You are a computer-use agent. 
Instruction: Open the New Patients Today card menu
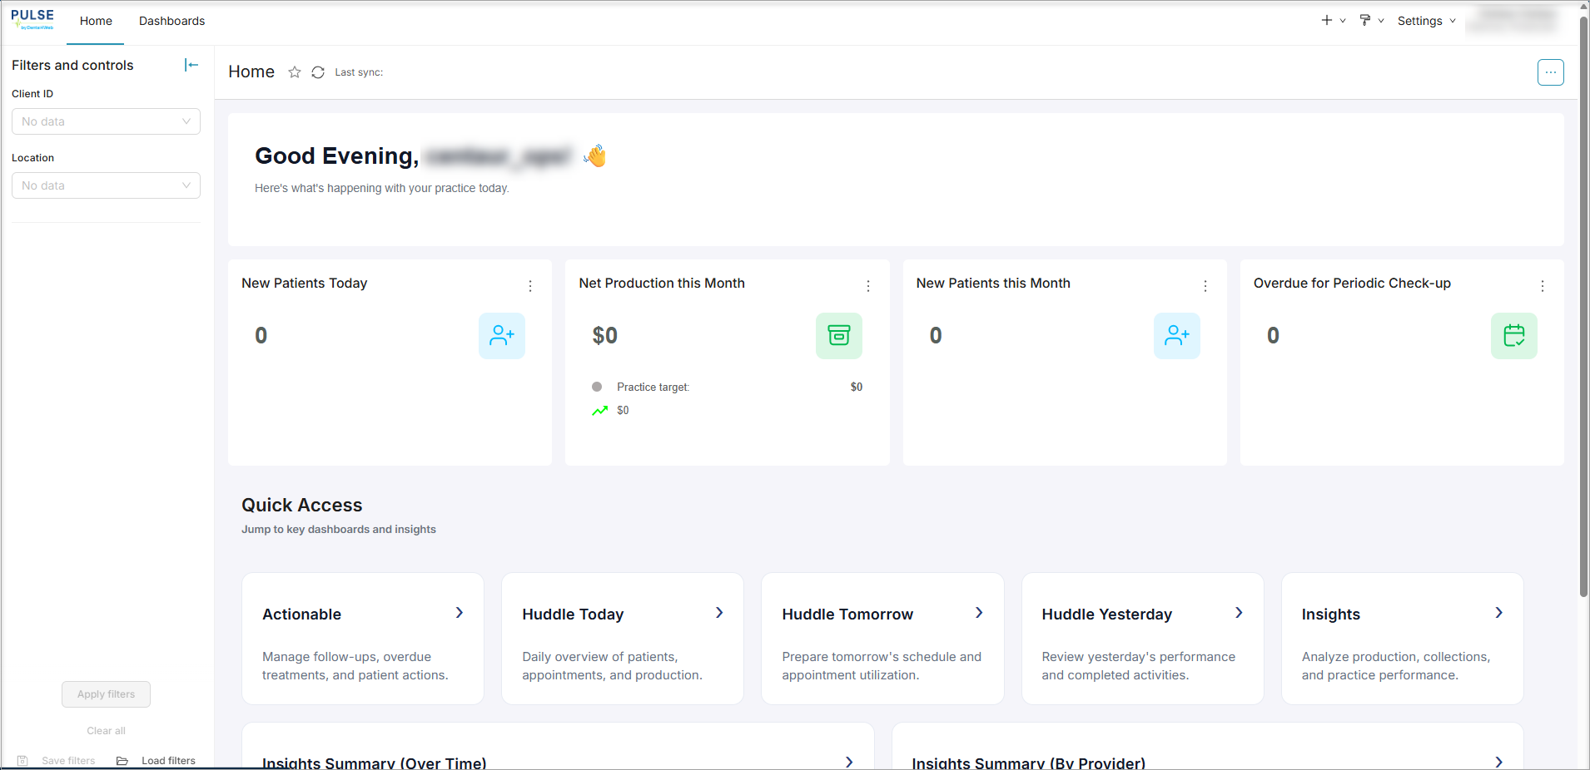[x=530, y=286]
